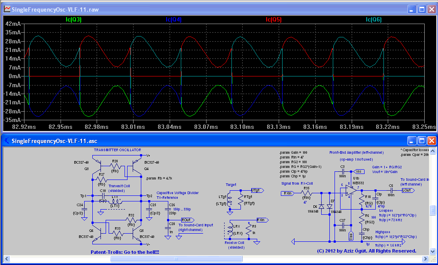Screen dimensions: 438x265
Task: Select the Ic(Q6) trace label
Action: click(x=374, y=19)
